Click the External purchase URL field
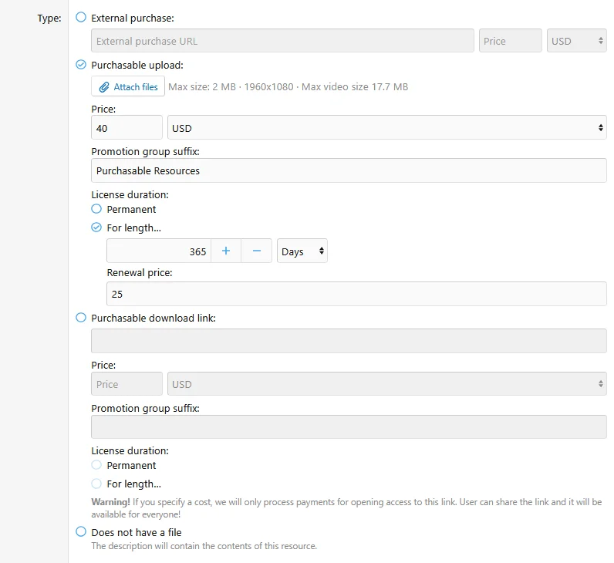 point(282,41)
